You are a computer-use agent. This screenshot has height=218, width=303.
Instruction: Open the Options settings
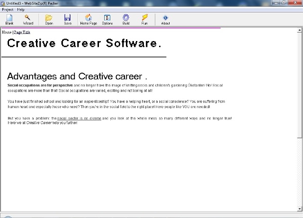tap(107, 19)
